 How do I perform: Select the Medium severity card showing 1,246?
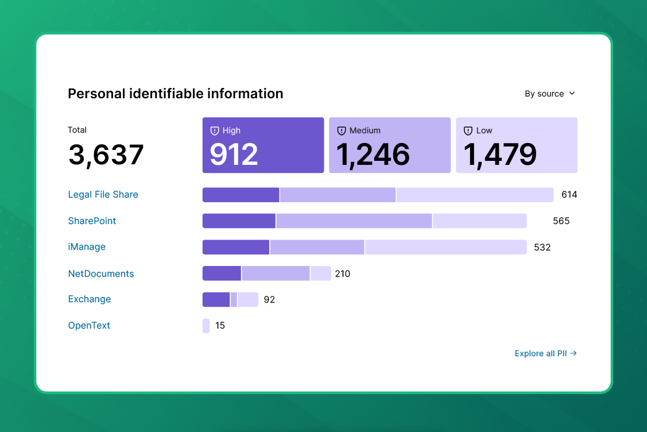pos(389,145)
